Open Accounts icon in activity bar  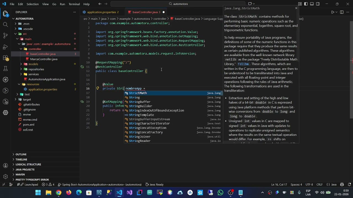pos(5,166)
